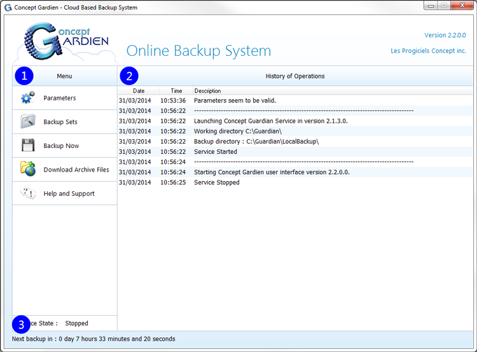Click the Help and Support icon
The width and height of the screenshot is (477, 352).
28,193
